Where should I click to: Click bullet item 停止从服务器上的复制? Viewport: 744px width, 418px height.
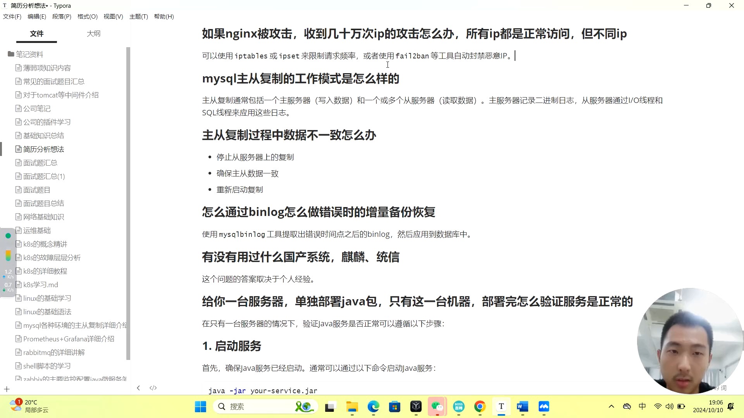pyautogui.click(x=255, y=157)
